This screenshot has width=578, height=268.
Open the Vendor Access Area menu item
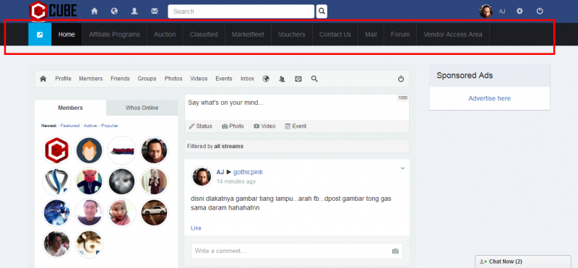(453, 34)
